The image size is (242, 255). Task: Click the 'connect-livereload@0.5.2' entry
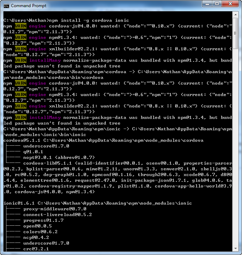(x=58, y=215)
